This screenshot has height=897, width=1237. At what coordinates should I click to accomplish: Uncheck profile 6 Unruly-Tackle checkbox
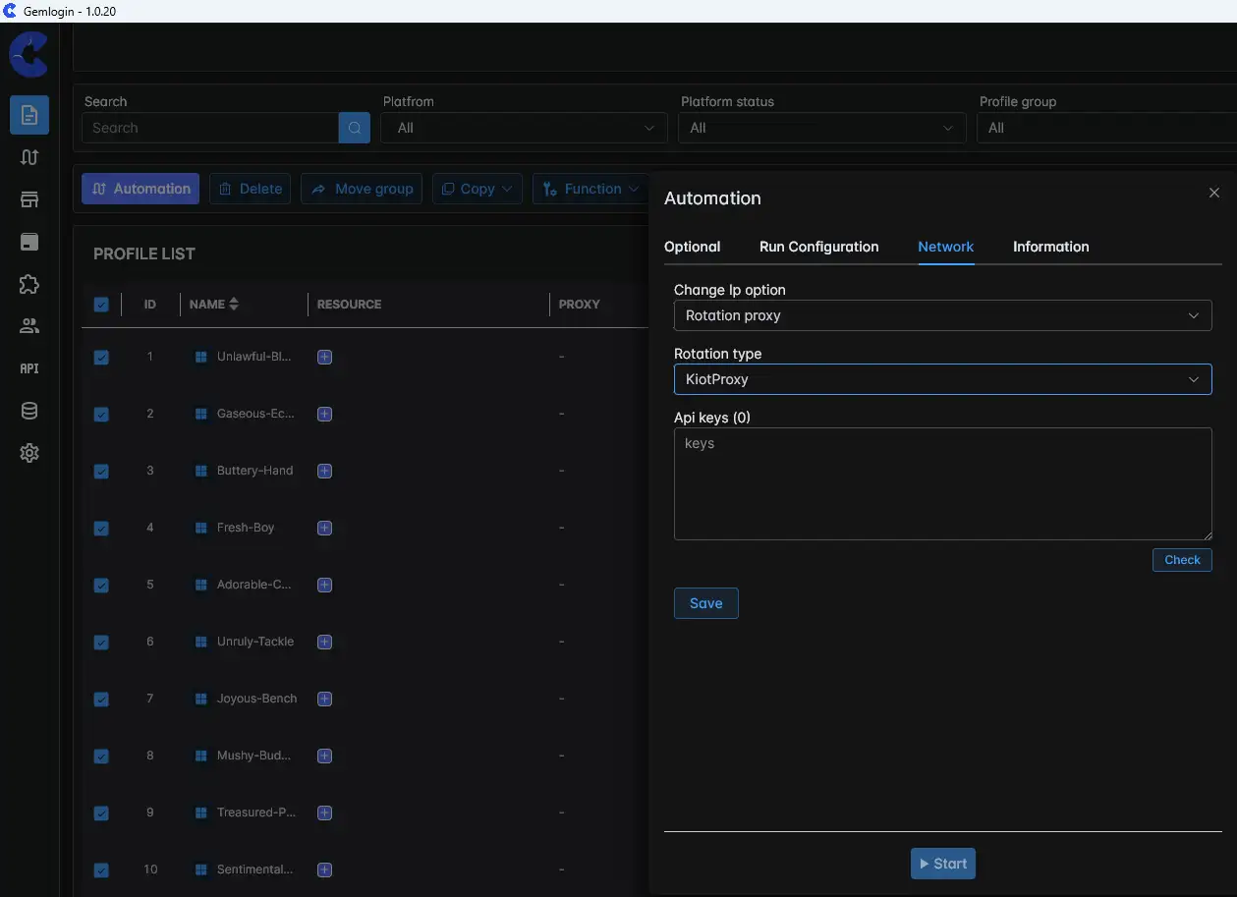click(101, 643)
